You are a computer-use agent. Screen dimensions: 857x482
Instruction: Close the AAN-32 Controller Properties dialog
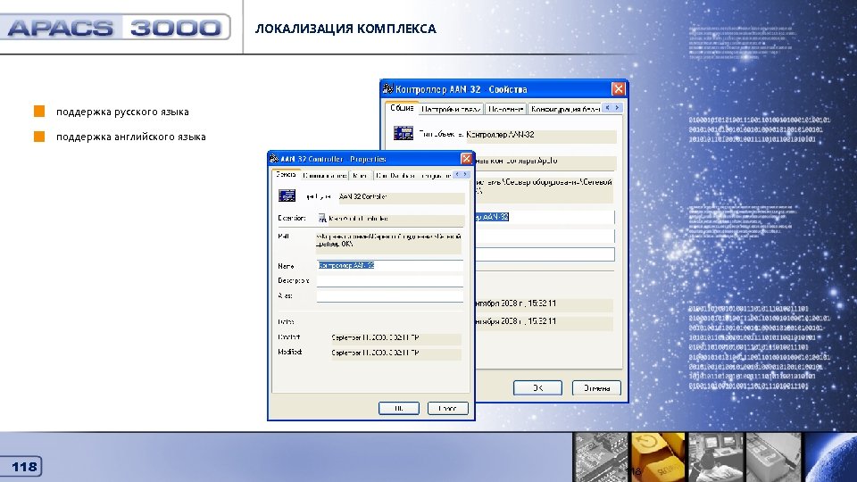466,159
